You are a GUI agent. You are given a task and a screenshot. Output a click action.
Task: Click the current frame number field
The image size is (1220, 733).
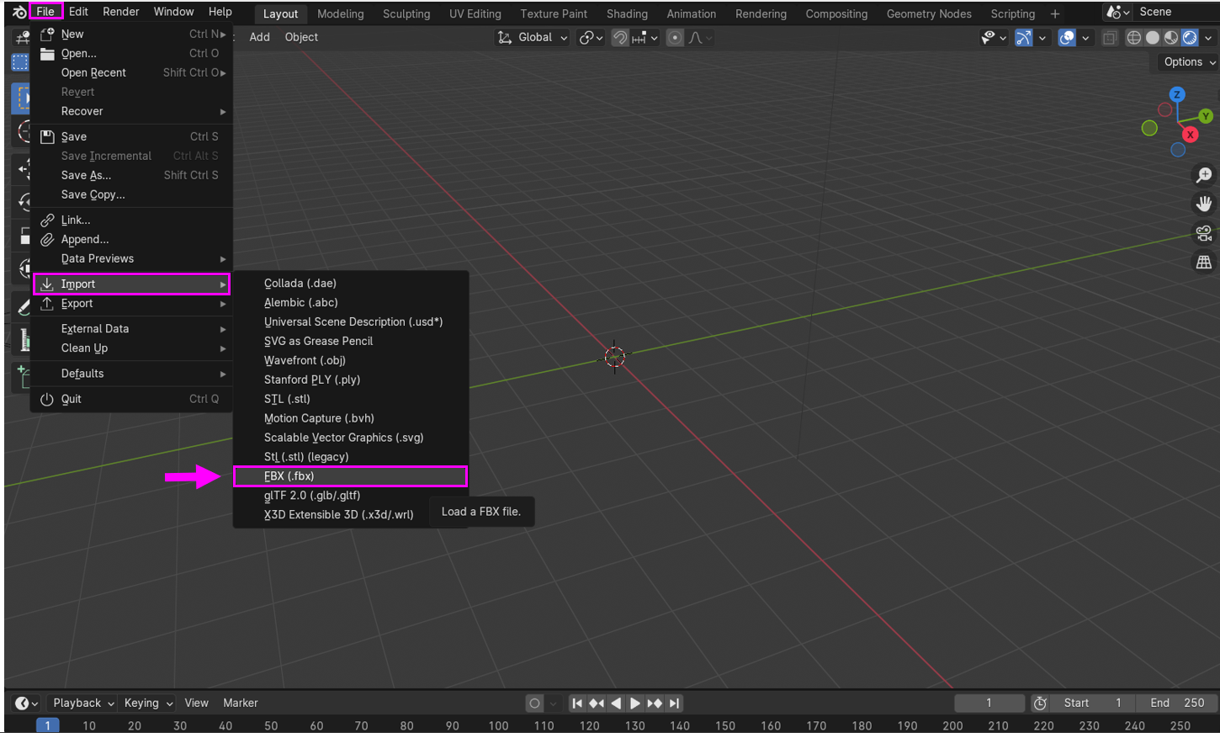(x=989, y=704)
